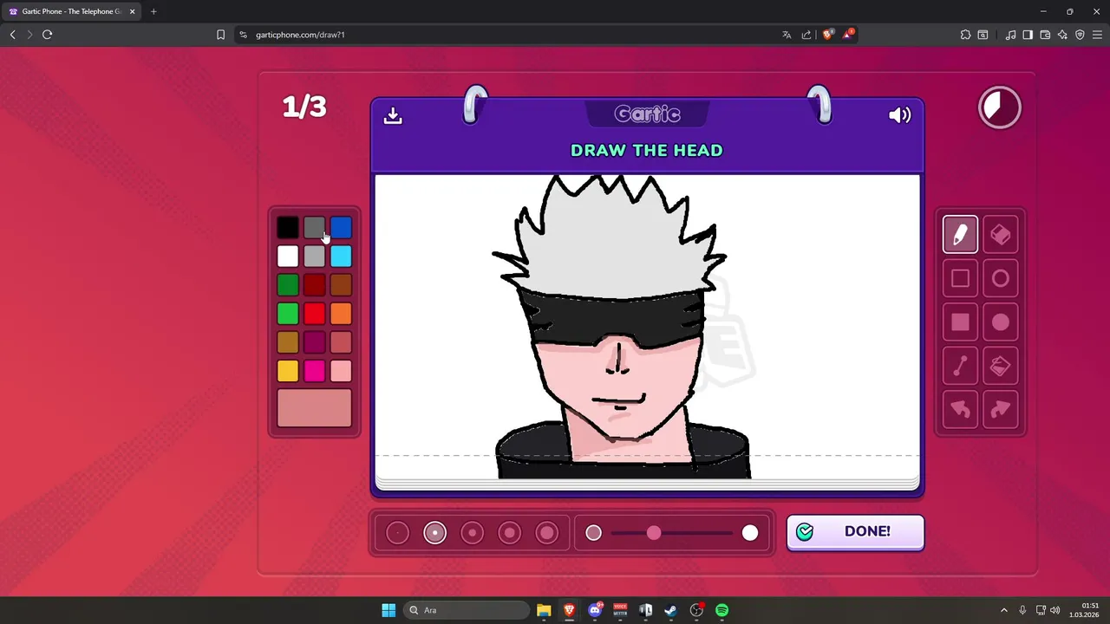Viewport: 1110px width, 624px height.
Task: Open Steam from the taskbar
Action: [x=670, y=610]
